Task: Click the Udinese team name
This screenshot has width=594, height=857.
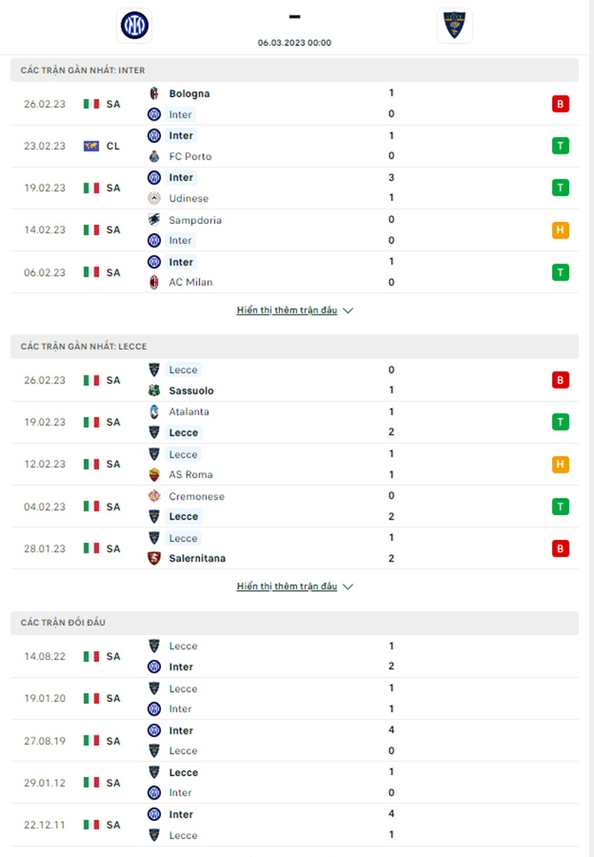Action: tap(189, 198)
